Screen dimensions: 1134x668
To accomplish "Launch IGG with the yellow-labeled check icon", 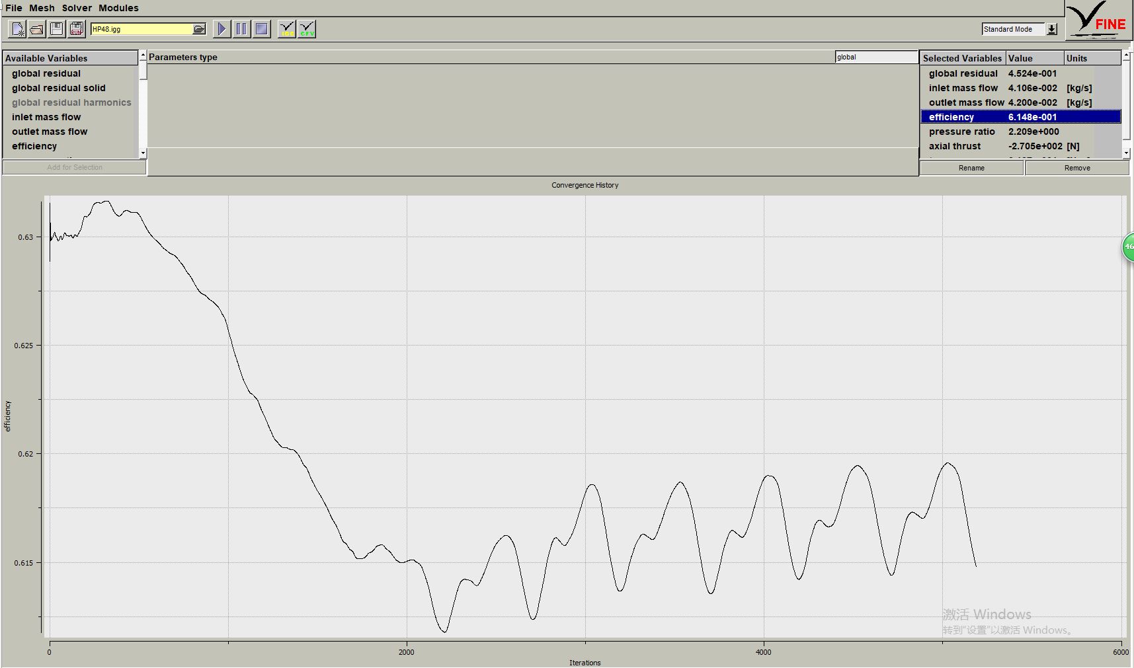I will pyautogui.click(x=287, y=29).
